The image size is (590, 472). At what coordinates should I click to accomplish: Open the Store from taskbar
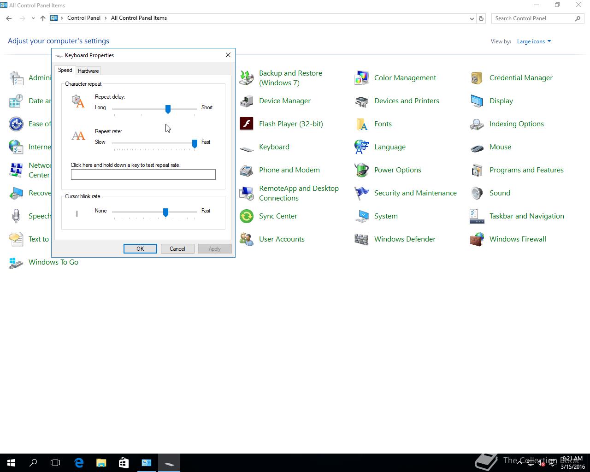(124, 463)
